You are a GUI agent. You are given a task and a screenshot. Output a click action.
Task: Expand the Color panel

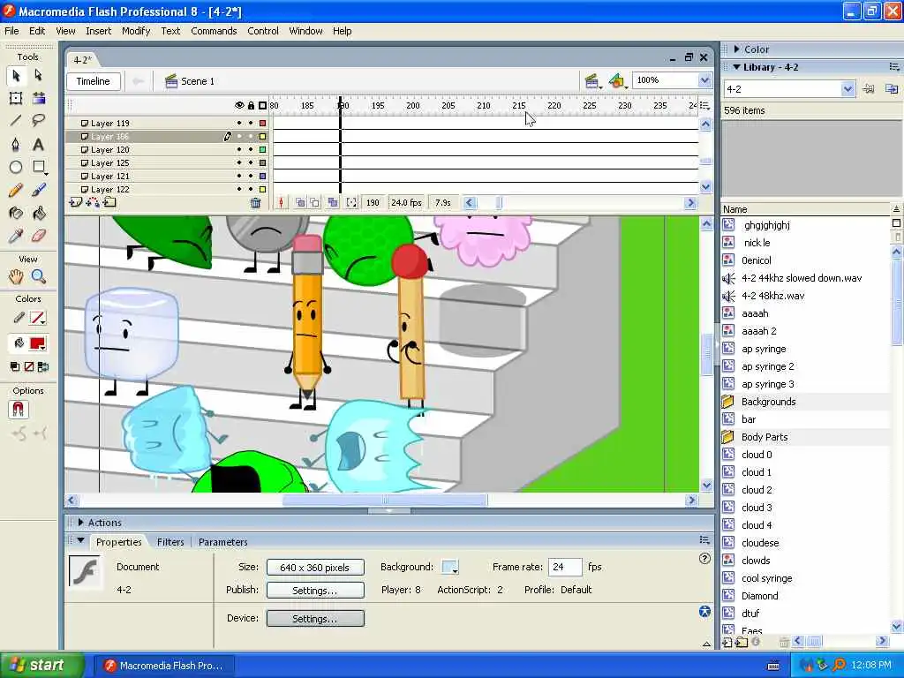pyautogui.click(x=737, y=49)
